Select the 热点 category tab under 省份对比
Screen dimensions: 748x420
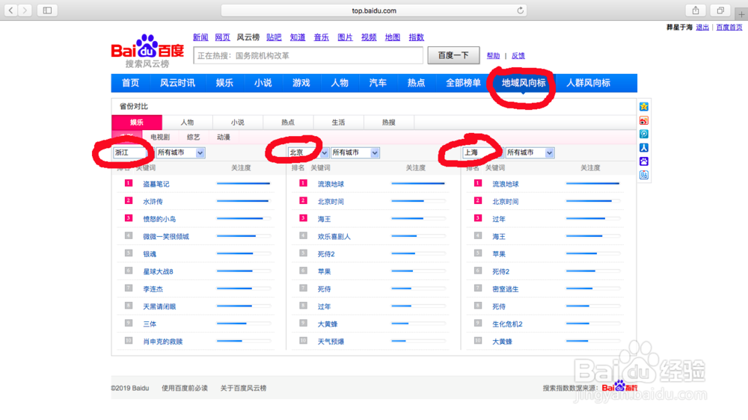pos(288,123)
